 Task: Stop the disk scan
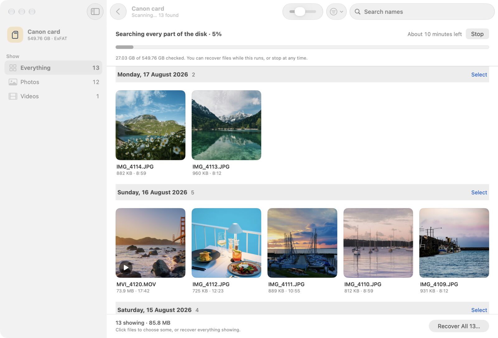[x=477, y=34]
